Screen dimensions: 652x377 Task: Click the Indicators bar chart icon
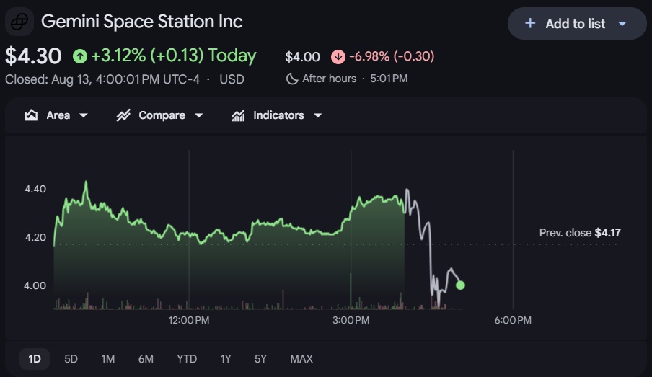pos(238,115)
